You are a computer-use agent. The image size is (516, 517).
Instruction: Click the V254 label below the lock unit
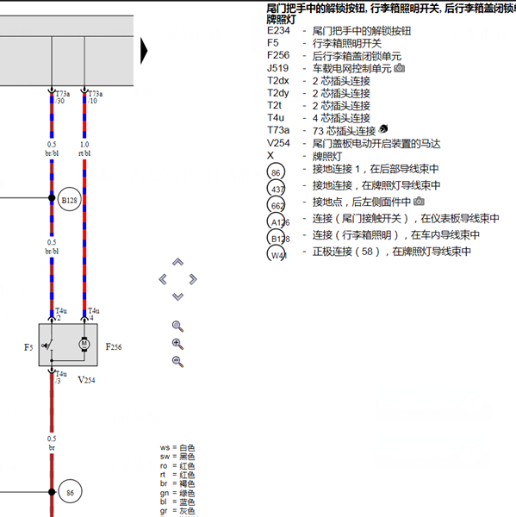(x=86, y=380)
